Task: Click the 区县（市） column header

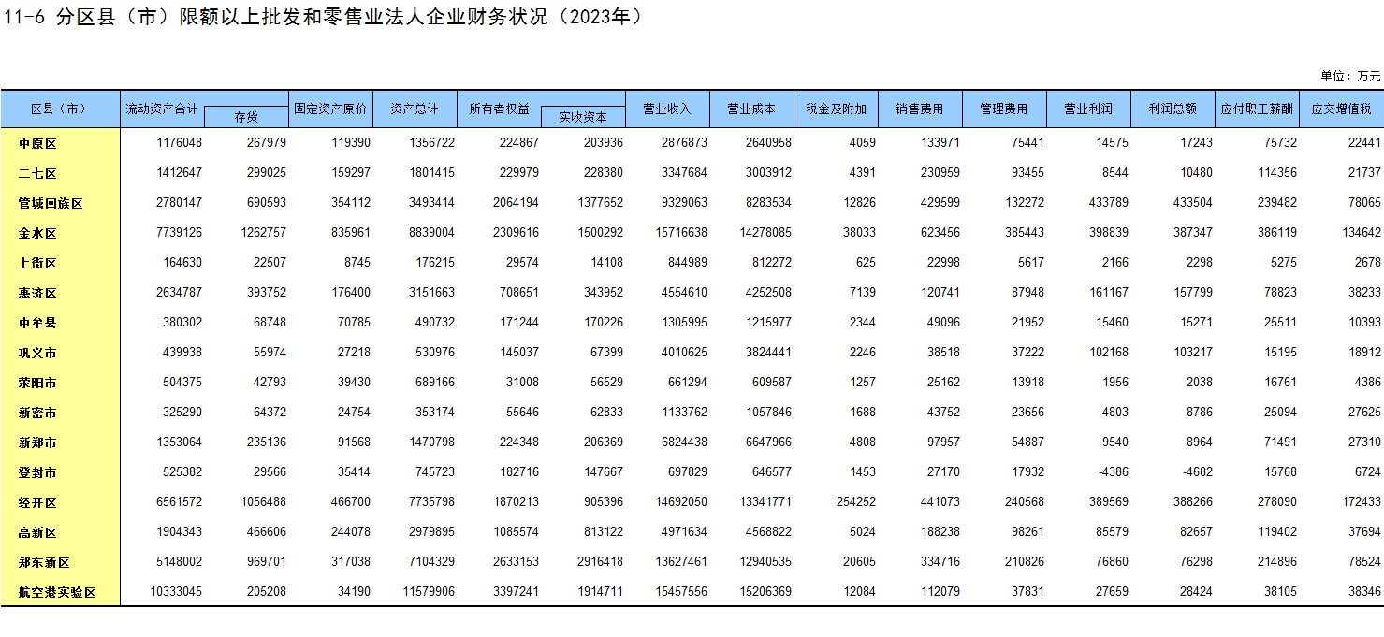Action: tap(59, 109)
